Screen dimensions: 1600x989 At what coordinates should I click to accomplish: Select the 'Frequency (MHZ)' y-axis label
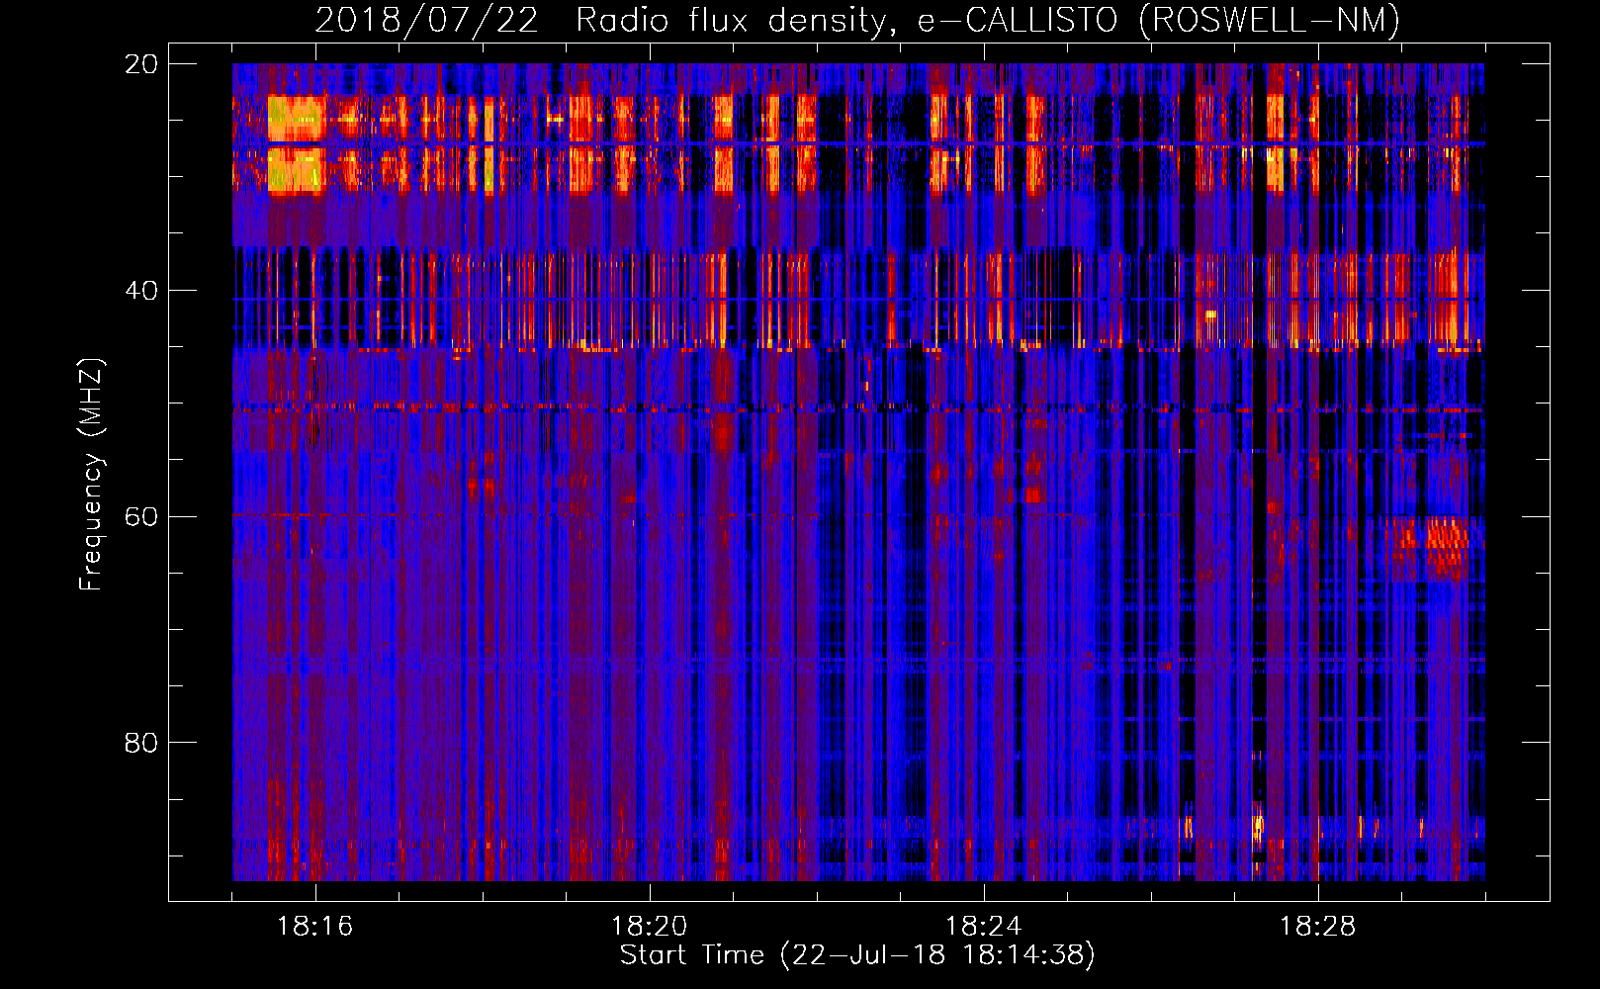92,475
